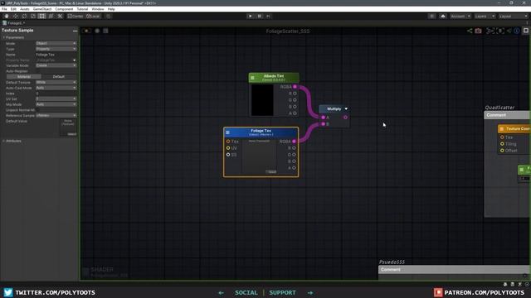Image resolution: width=531 pixels, height=298 pixels.
Task: Open the Default Texture dropdown
Action: [56, 82]
